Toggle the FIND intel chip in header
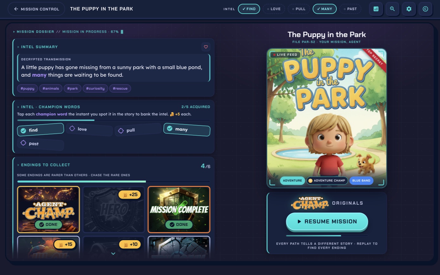Viewport: 440px width, 275px height. click(249, 9)
